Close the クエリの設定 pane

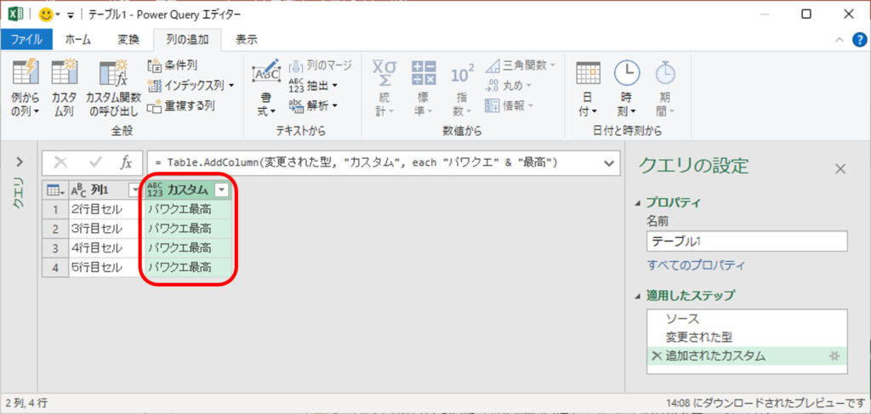(x=840, y=168)
